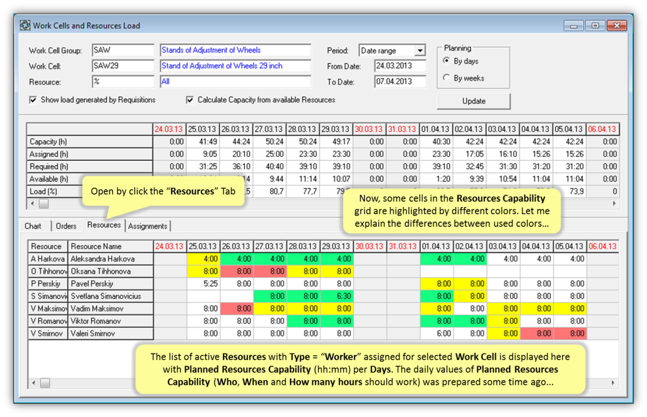This screenshot has width=647, height=417.
Task: Click the Stand of Adjustment of Wheels 29 inch field
Action: pyautogui.click(x=235, y=66)
